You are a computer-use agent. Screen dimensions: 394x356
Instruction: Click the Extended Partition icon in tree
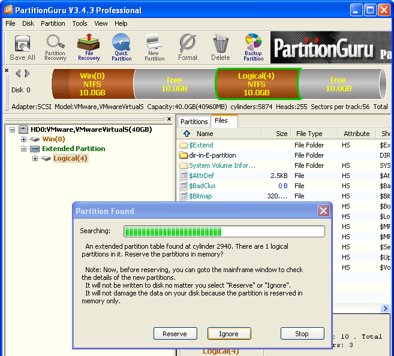pyautogui.click(x=35, y=149)
